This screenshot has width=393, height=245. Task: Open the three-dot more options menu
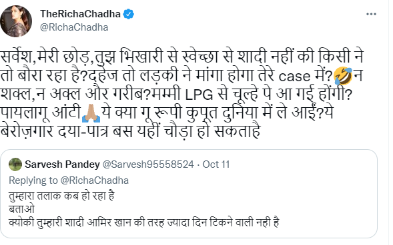(371, 14)
